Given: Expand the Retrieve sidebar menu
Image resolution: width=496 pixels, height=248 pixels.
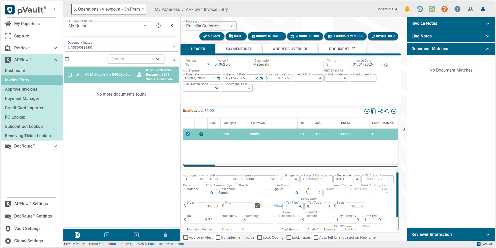Looking at the screenshot, I should [x=32, y=48].
